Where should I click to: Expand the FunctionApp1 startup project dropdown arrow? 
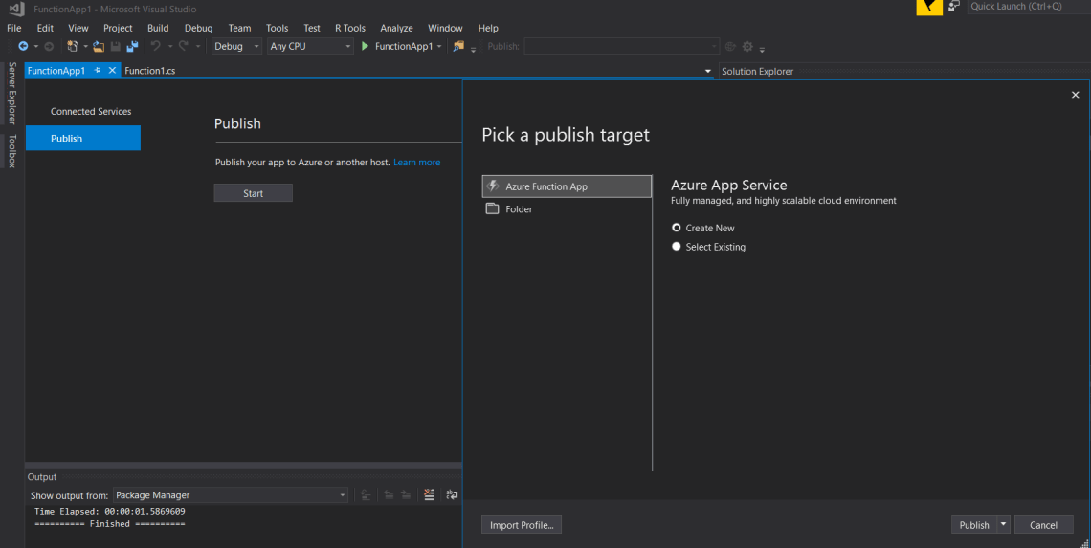coord(439,47)
